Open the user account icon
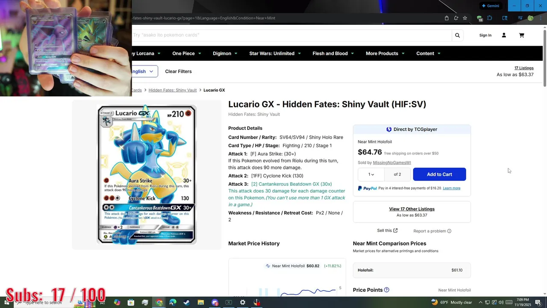The height and width of the screenshot is (308, 547). pos(504,36)
